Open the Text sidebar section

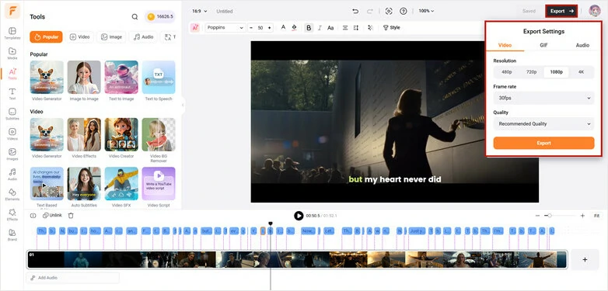coord(12,94)
